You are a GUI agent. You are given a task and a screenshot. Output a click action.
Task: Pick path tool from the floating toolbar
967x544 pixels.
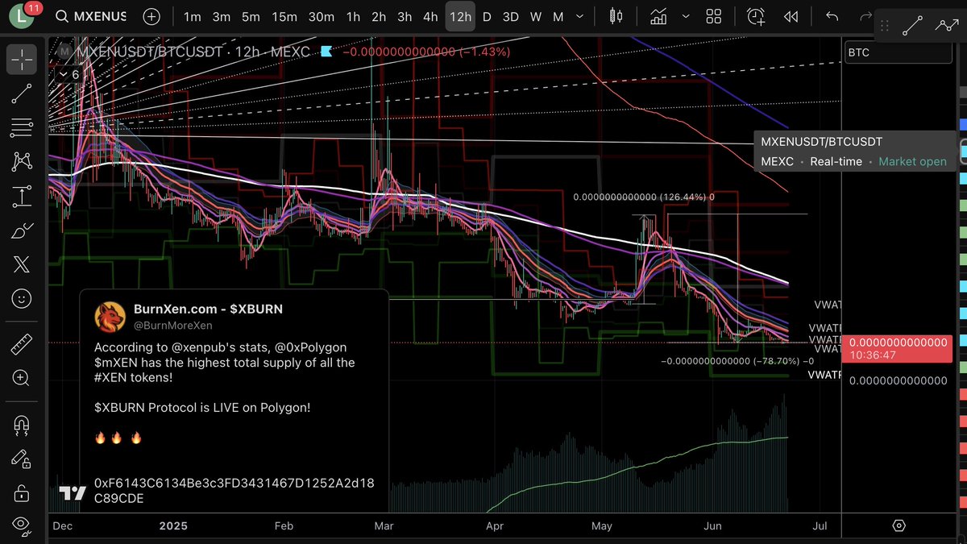point(946,26)
